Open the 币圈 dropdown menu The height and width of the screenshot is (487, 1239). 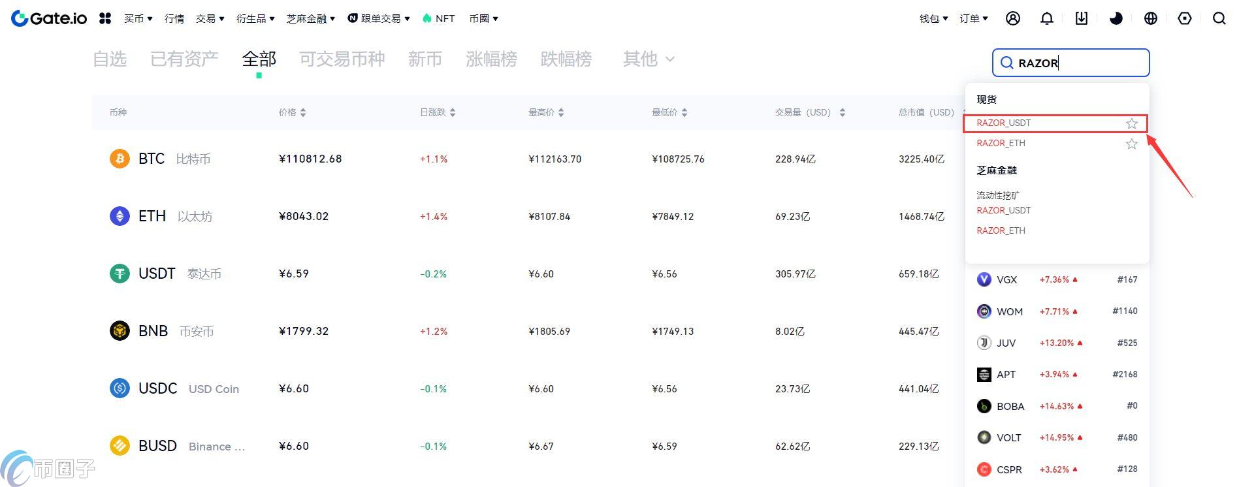click(x=483, y=18)
